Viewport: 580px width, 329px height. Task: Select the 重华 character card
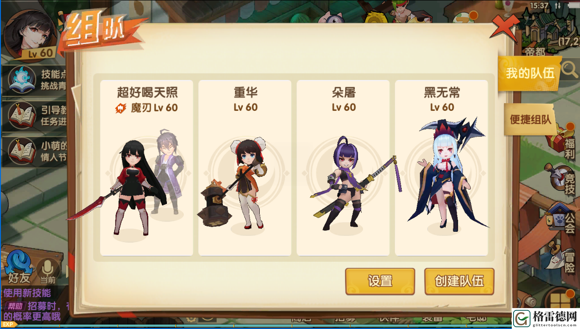(245, 168)
